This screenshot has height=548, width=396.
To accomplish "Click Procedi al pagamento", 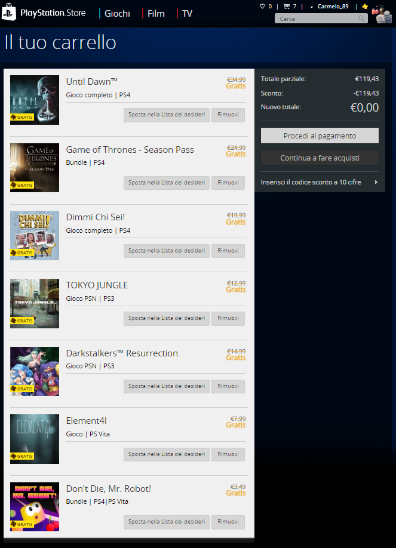I will click(x=320, y=136).
